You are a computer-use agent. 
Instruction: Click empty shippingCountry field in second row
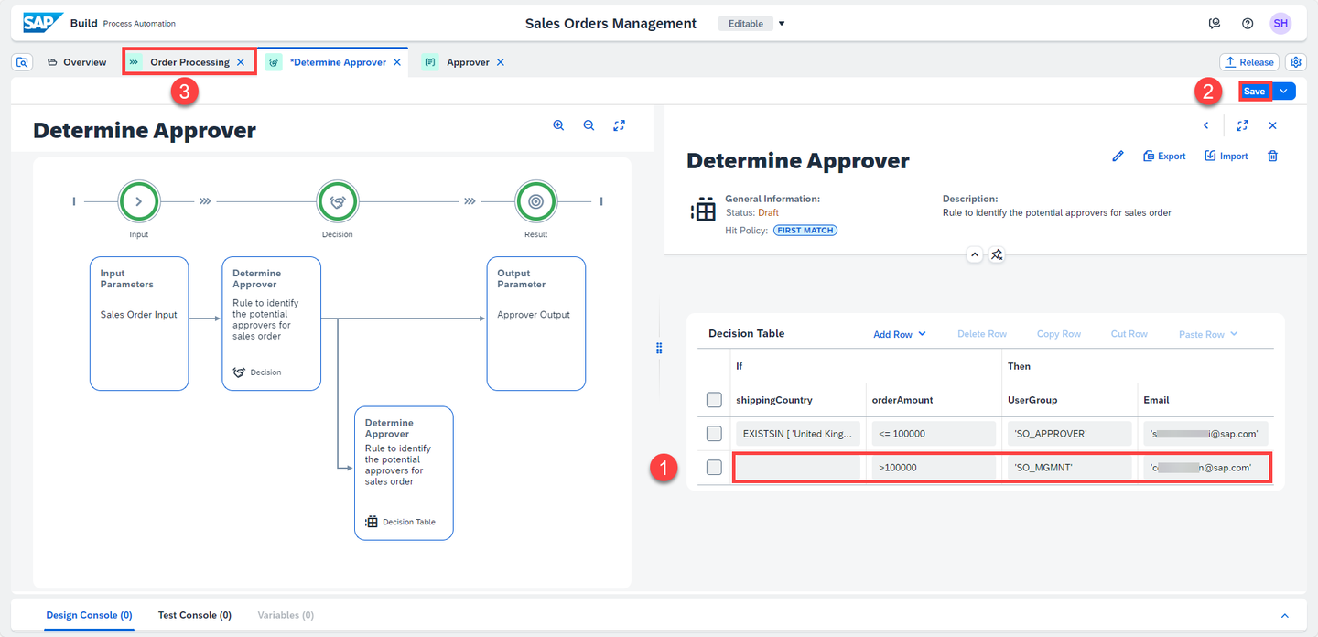tap(797, 468)
